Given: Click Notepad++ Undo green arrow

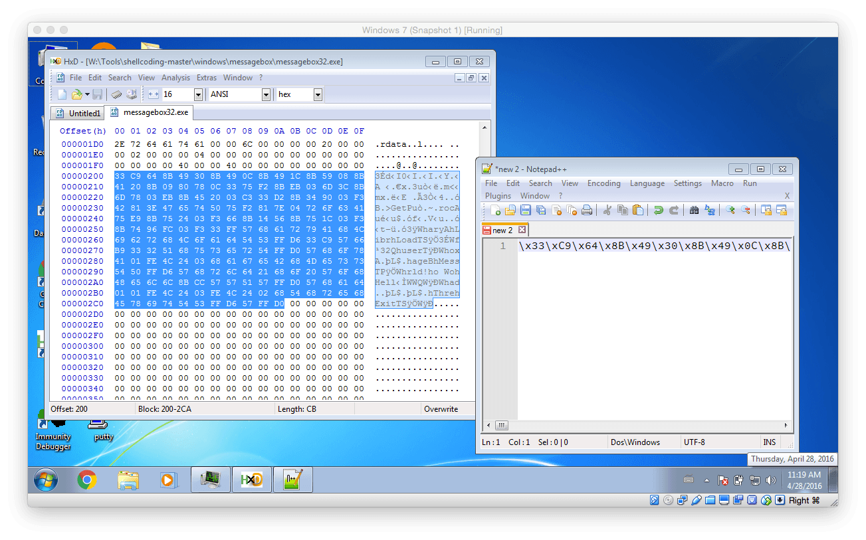Looking at the screenshot, I should 658,211.
